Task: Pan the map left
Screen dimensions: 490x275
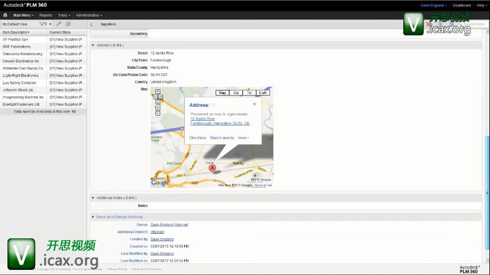Action: pyautogui.click(x=155, y=97)
